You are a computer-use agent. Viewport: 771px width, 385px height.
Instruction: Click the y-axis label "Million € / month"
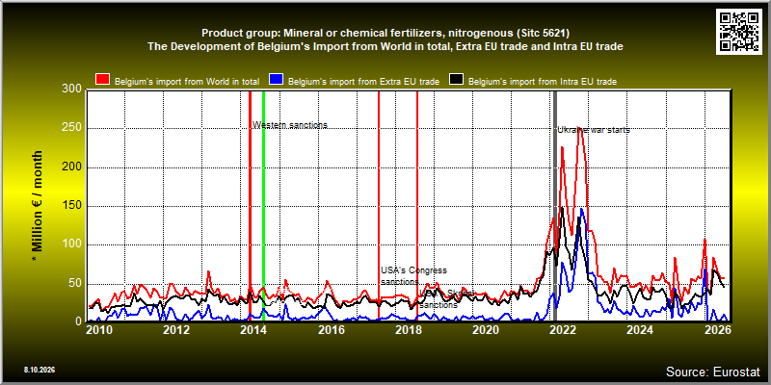[x=37, y=206]
